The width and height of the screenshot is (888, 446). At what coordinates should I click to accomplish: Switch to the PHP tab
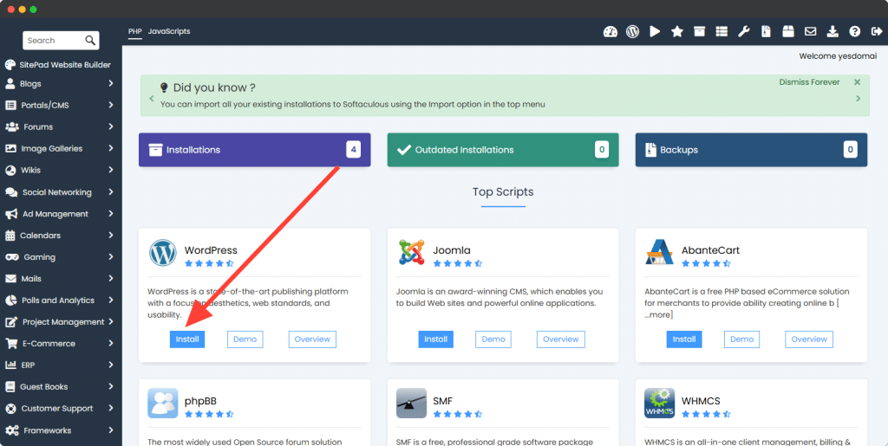point(134,31)
